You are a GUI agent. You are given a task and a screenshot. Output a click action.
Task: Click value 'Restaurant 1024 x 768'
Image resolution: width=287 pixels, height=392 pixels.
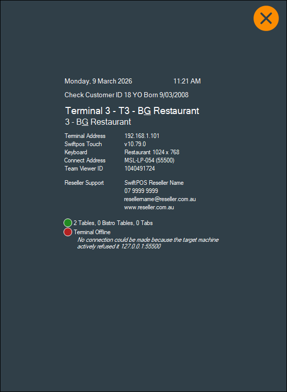(x=152, y=152)
